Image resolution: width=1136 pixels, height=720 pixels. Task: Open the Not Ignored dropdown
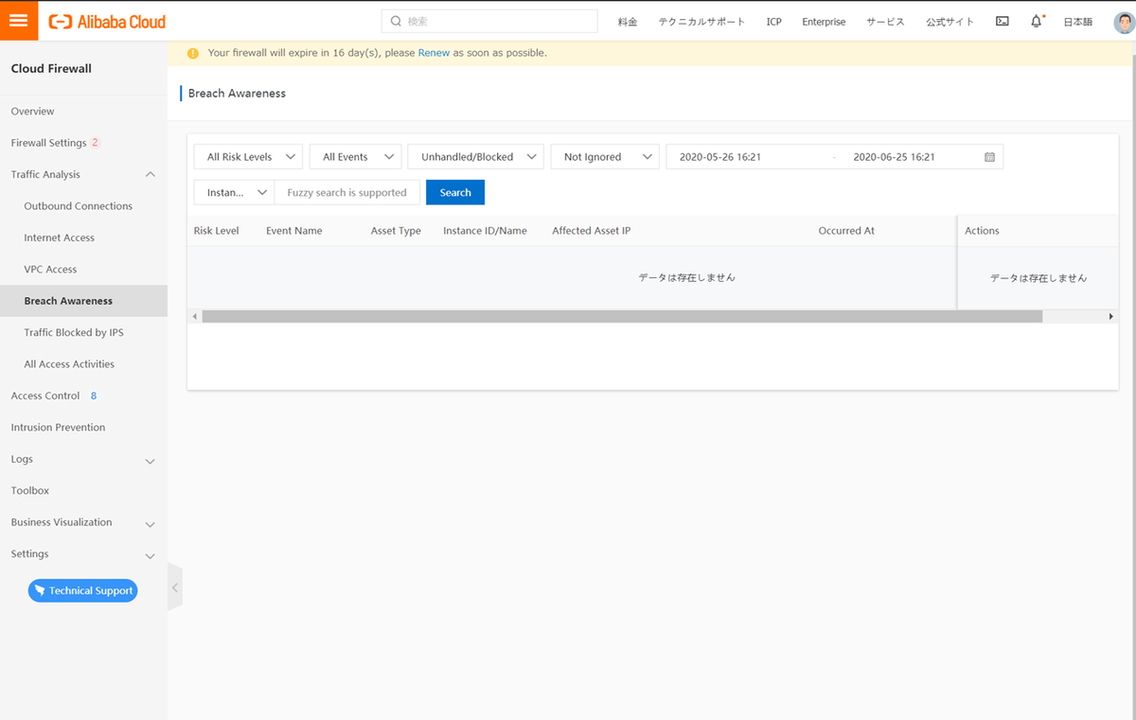[x=605, y=156]
